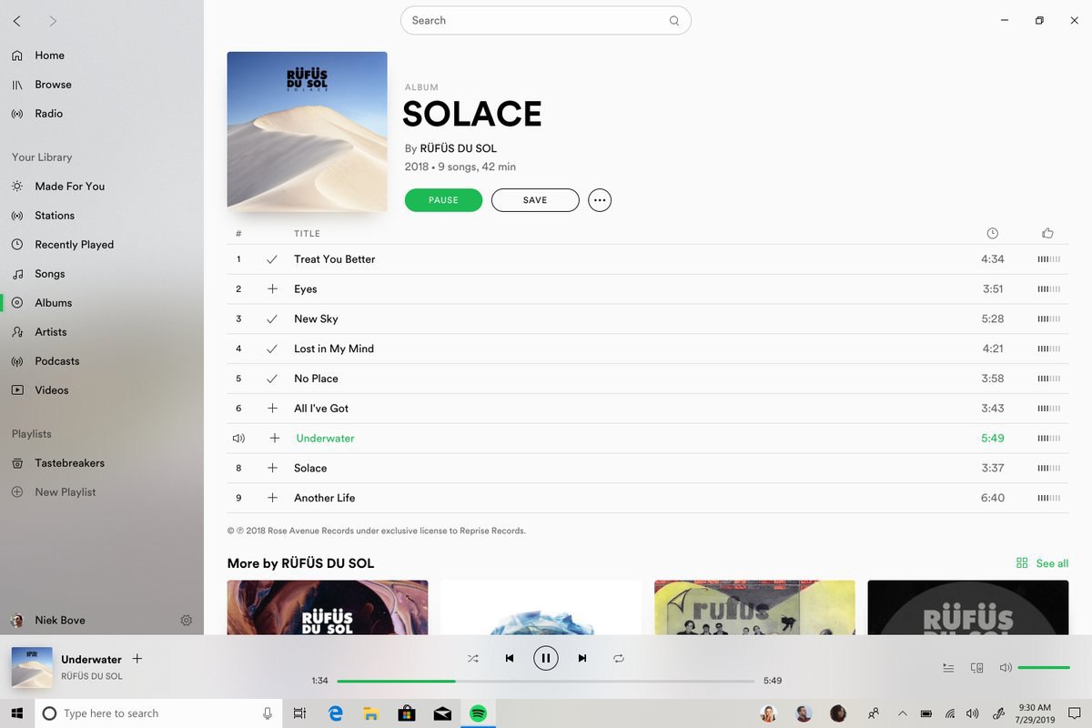This screenshot has width=1092, height=728.
Task: Open Microsoft Store from taskbar
Action: pos(407,713)
